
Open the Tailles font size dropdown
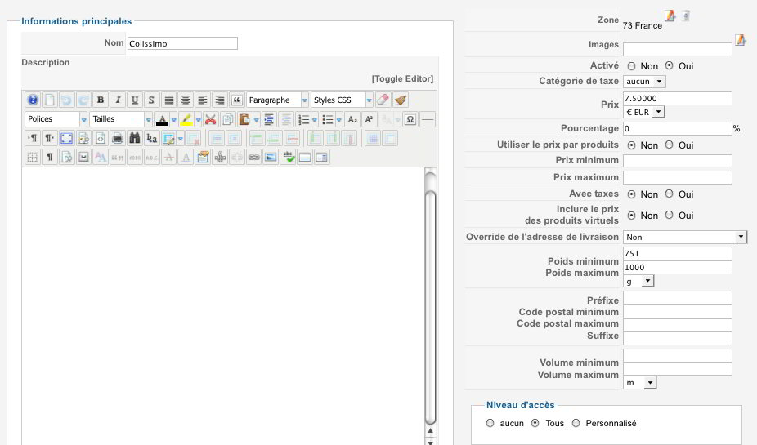121,119
